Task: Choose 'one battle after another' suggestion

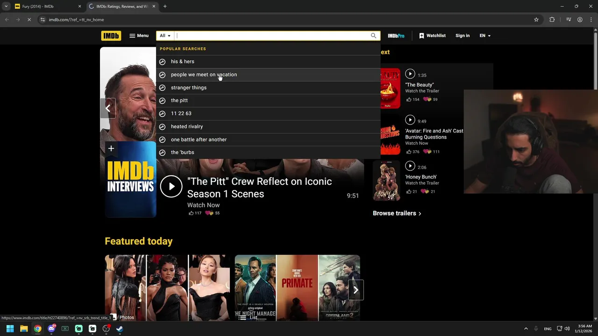Action: point(268,140)
